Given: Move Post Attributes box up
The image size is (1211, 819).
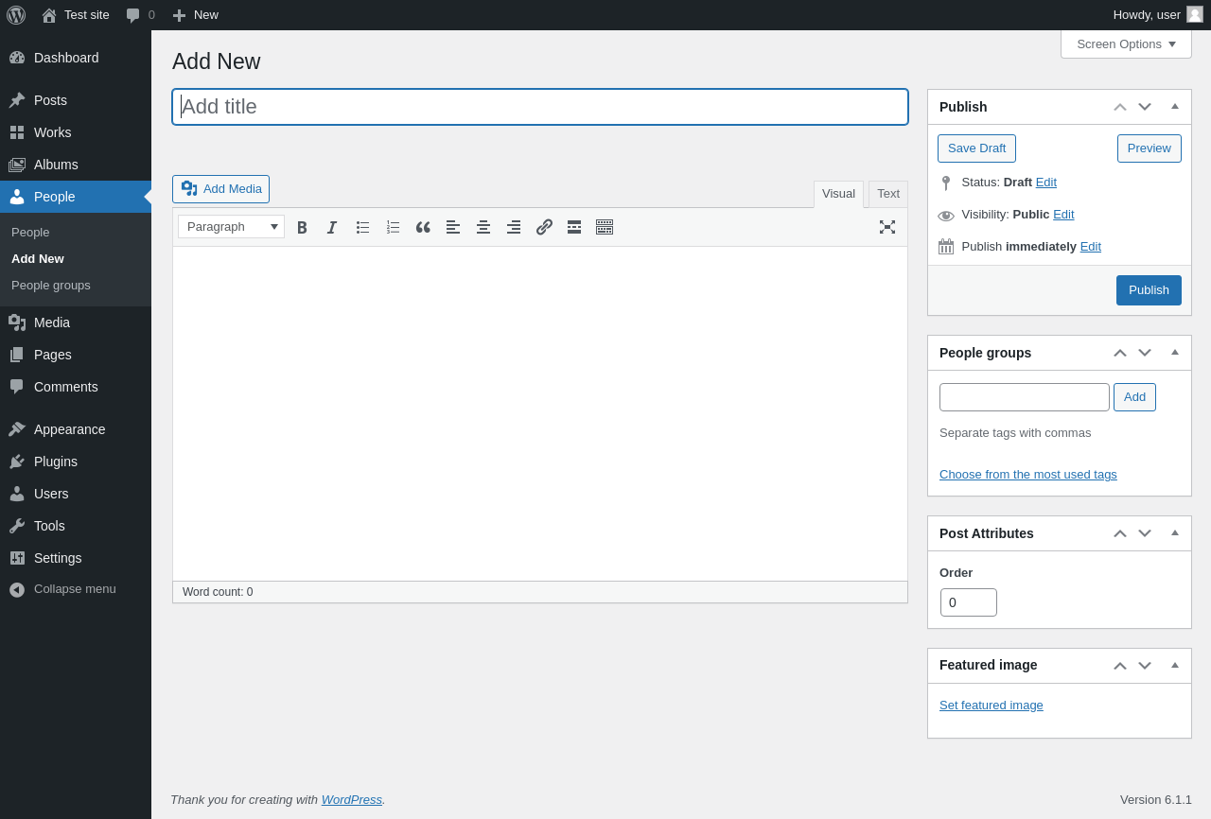Looking at the screenshot, I should pyautogui.click(x=1120, y=533).
